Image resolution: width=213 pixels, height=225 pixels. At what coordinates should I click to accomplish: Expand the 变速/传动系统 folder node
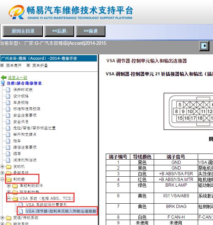click(x=2, y=218)
